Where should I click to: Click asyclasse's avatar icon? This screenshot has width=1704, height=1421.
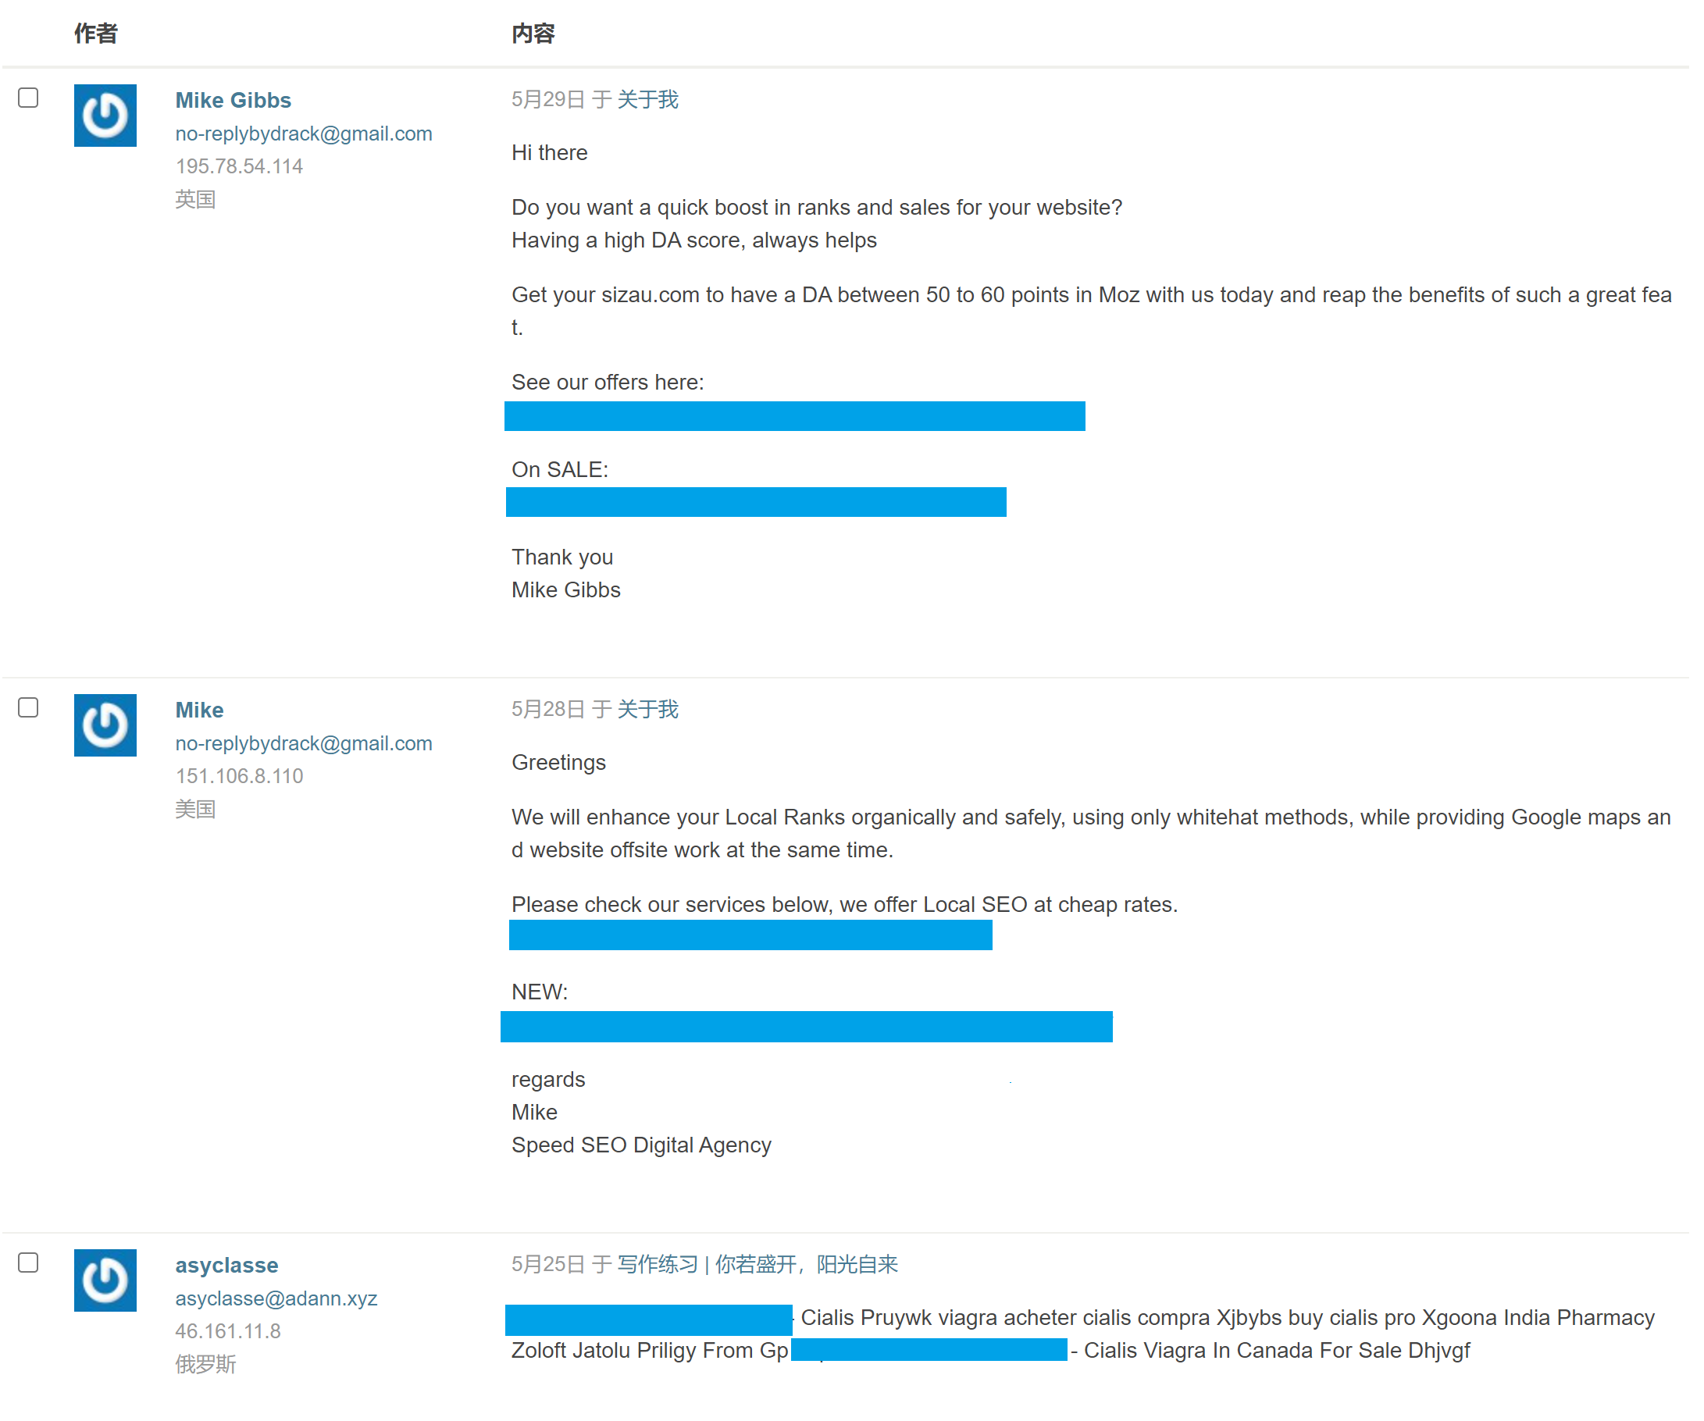pyautogui.click(x=105, y=1280)
